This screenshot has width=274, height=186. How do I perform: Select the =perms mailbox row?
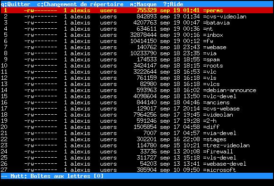[137, 10]
